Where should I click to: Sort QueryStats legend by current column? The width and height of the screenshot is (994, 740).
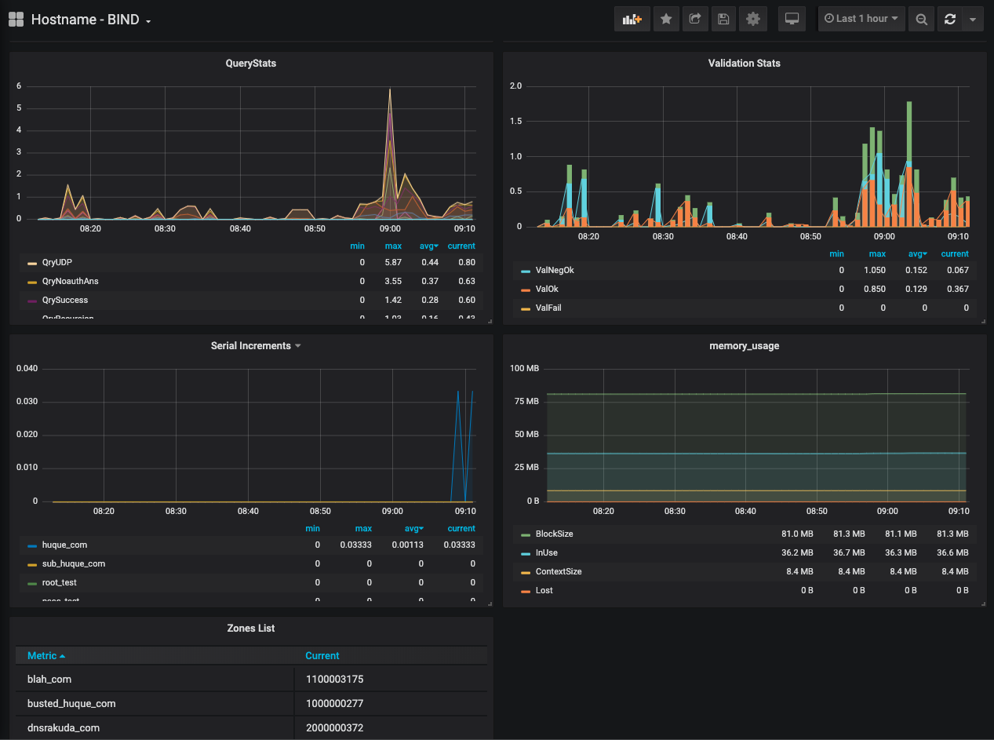[461, 246]
